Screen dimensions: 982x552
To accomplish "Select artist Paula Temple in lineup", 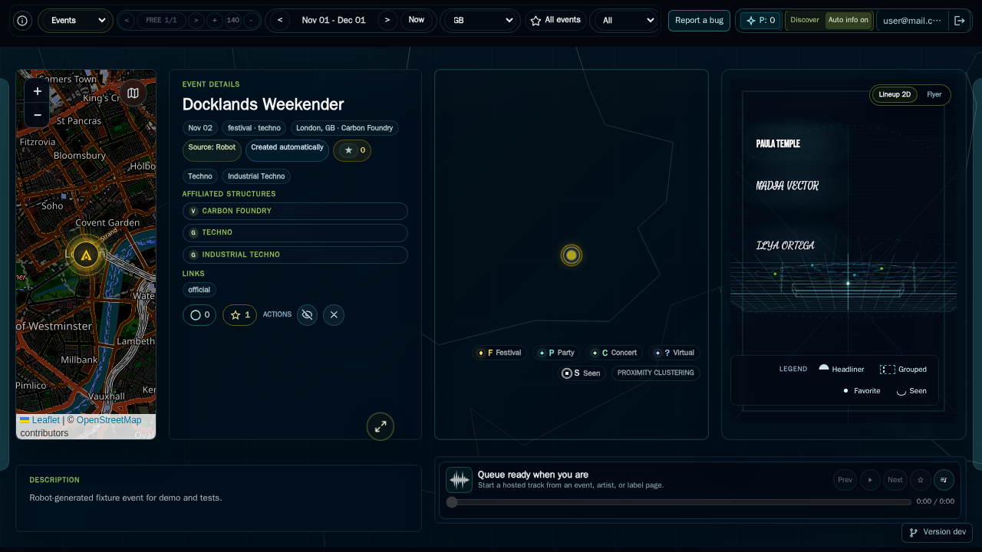I will click(778, 144).
